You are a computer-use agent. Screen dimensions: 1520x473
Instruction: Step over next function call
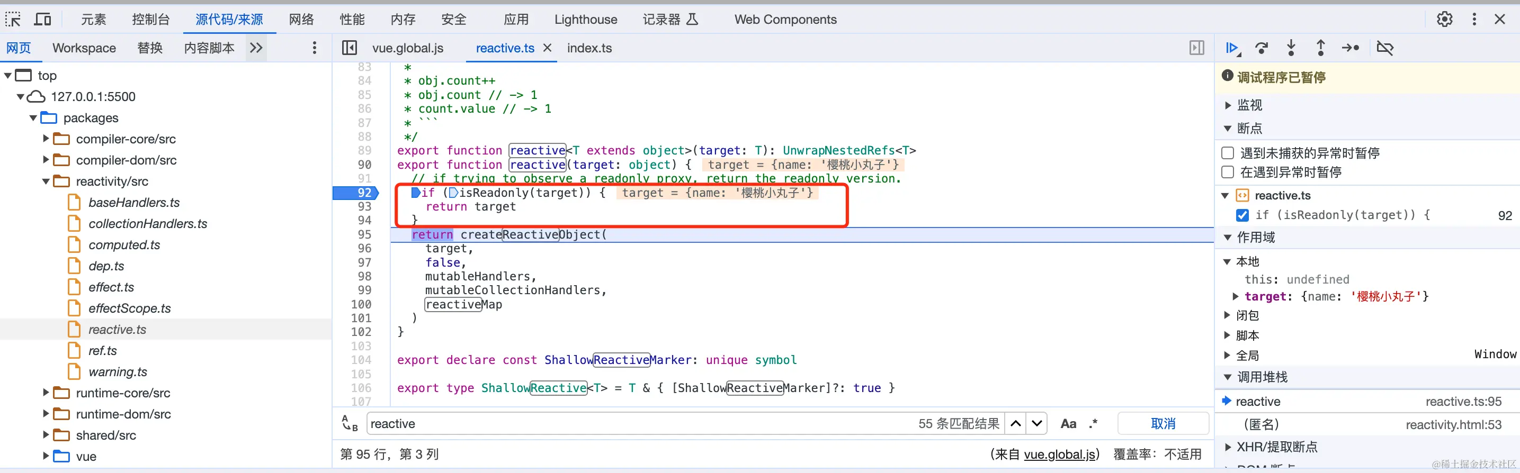coord(1262,48)
